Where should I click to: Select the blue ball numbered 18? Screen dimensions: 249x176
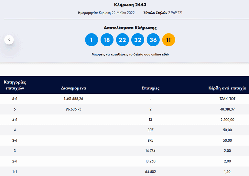point(107,40)
